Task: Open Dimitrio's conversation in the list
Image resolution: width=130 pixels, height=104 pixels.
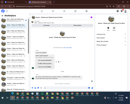Action: click(14, 38)
